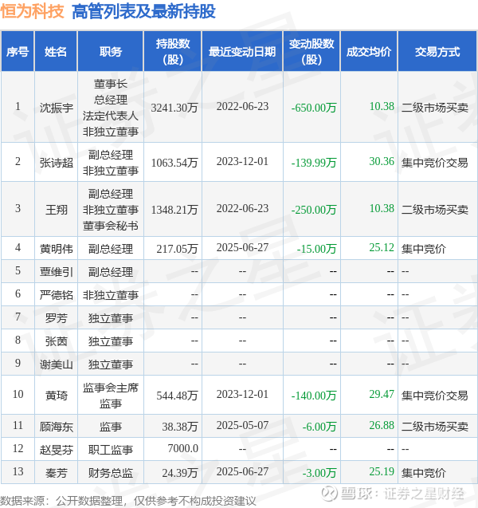
Task: Click 黄明伟's change date 2025-06-27
Action: [242, 247]
